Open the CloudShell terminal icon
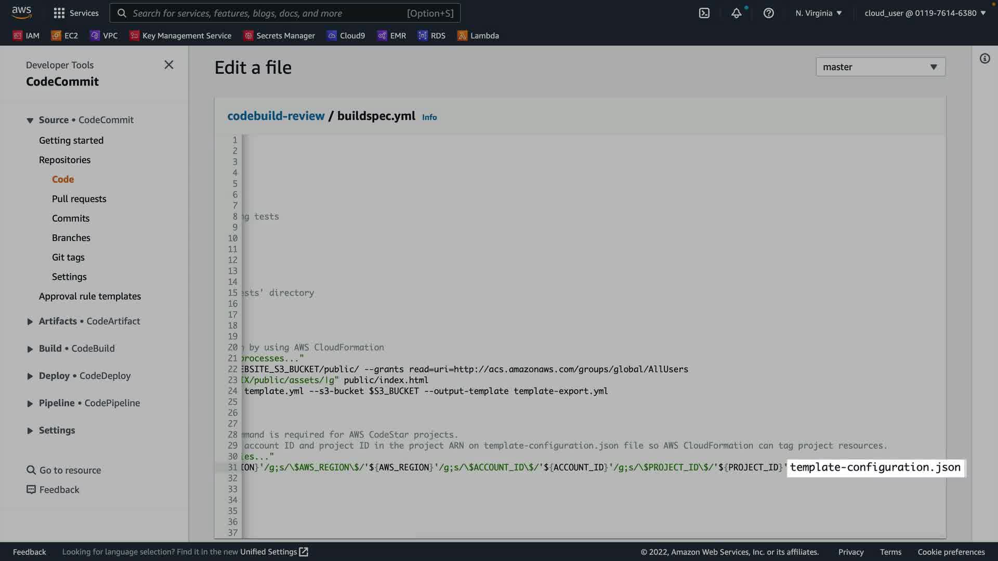The width and height of the screenshot is (998, 561). (x=704, y=13)
